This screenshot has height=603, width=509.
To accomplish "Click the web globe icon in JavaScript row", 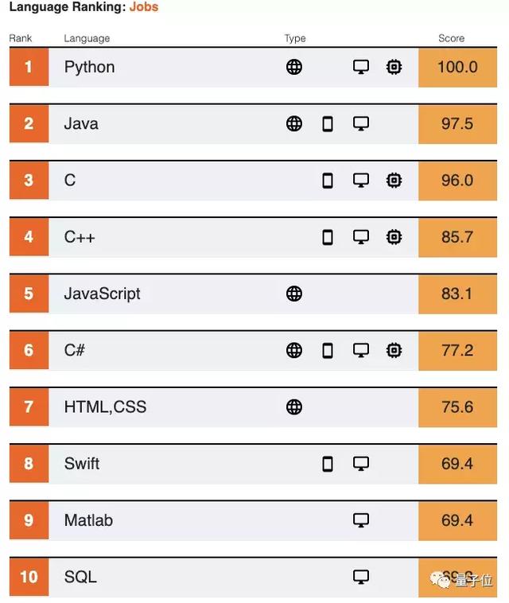I will pos(294,294).
